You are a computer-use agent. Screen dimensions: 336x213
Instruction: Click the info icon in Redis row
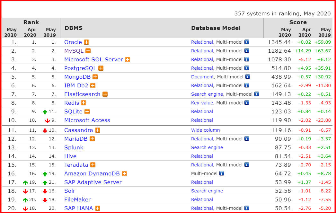(x=247, y=102)
